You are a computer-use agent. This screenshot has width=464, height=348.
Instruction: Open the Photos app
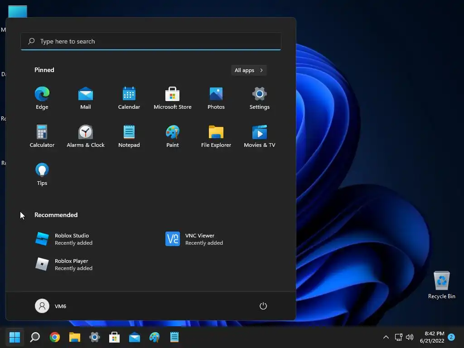216,98
